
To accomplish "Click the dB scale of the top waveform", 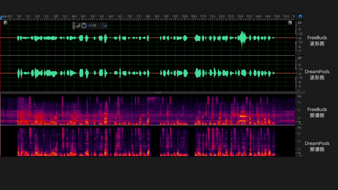I will click(x=300, y=38).
